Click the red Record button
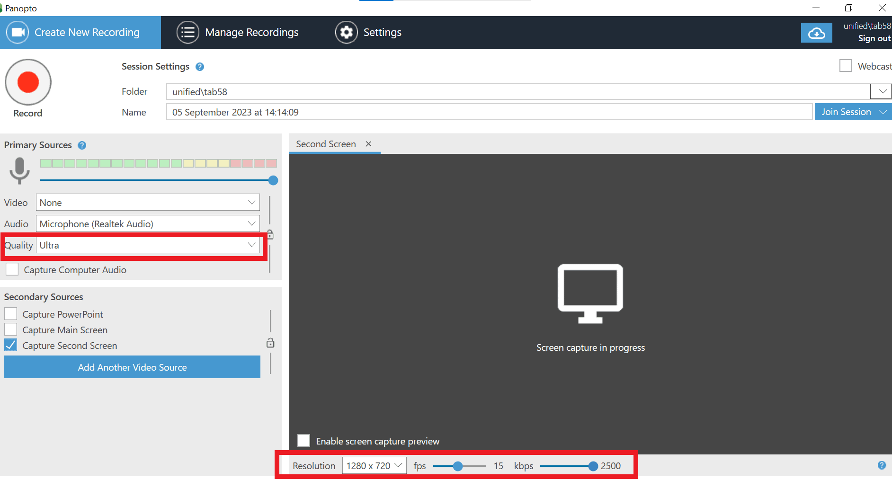Image resolution: width=892 pixels, height=480 pixels. click(x=28, y=82)
